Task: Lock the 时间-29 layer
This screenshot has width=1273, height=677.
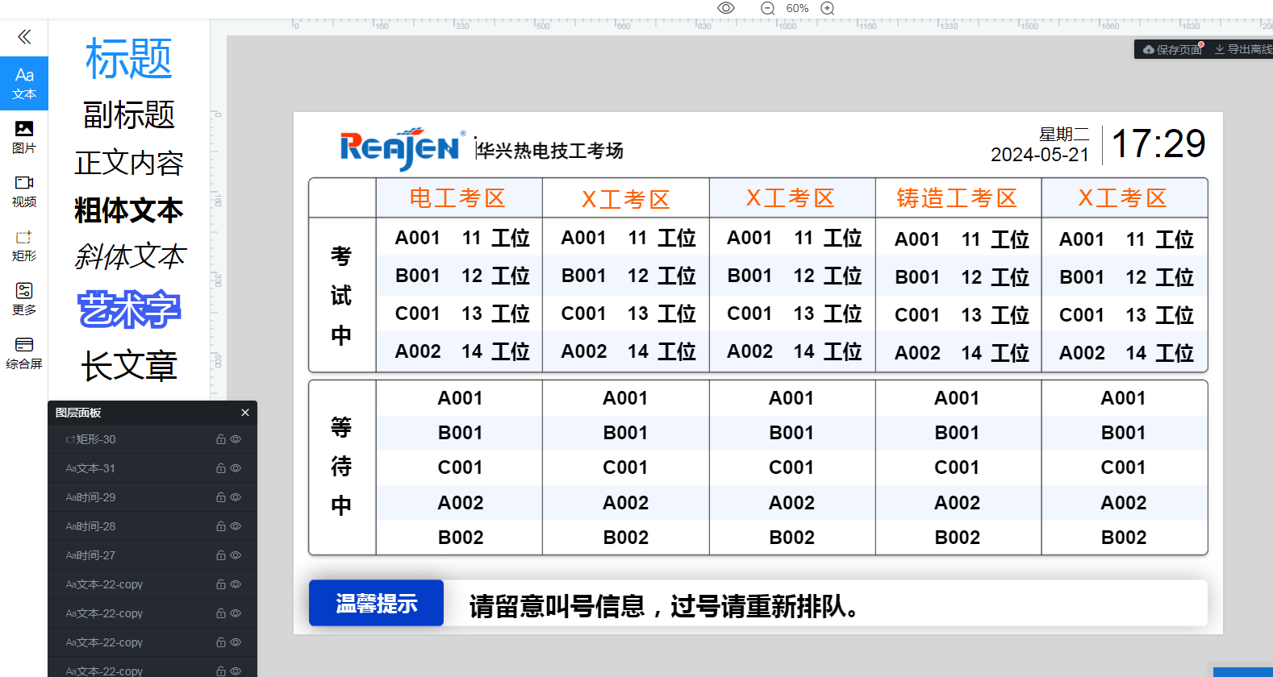Action: [220, 497]
